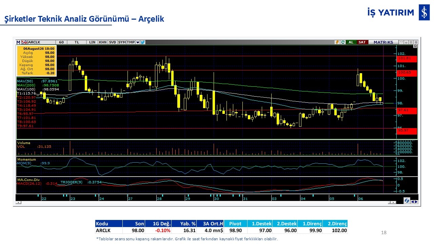Click the T5:104.91 trend line label
The image size is (434, 244).
click(26, 109)
